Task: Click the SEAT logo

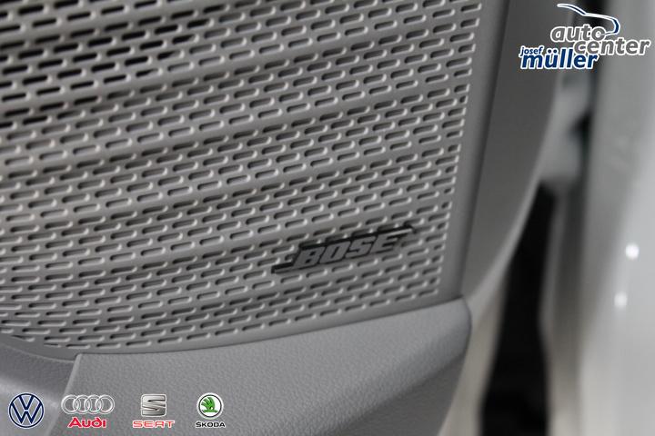Action: [154, 411]
